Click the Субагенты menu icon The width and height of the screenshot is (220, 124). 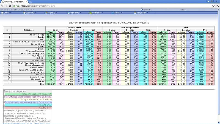point(24,13)
